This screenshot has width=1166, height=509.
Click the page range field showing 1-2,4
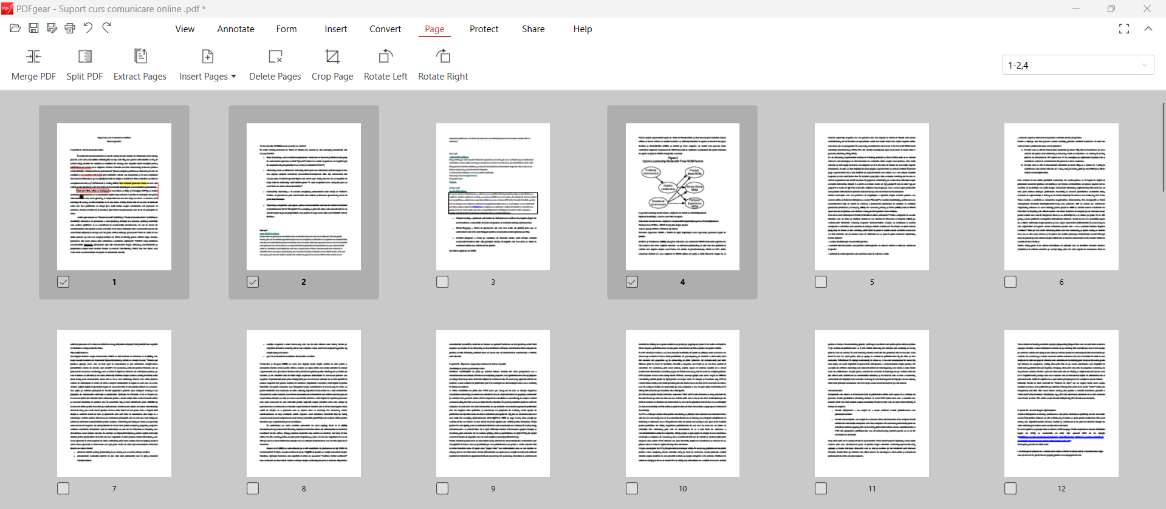[x=1078, y=65]
